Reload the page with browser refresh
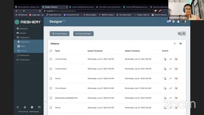 [24, 11]
